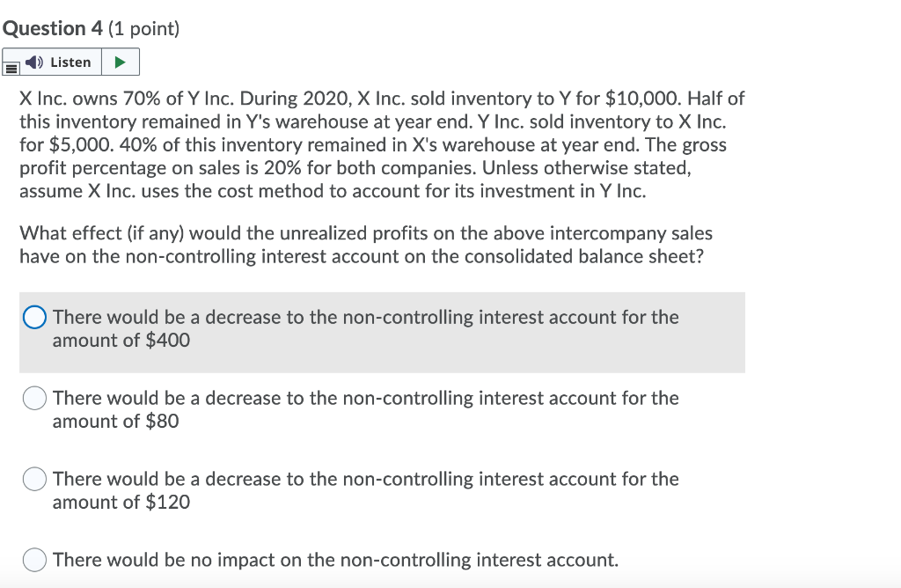Click the Listen button label

70,62
